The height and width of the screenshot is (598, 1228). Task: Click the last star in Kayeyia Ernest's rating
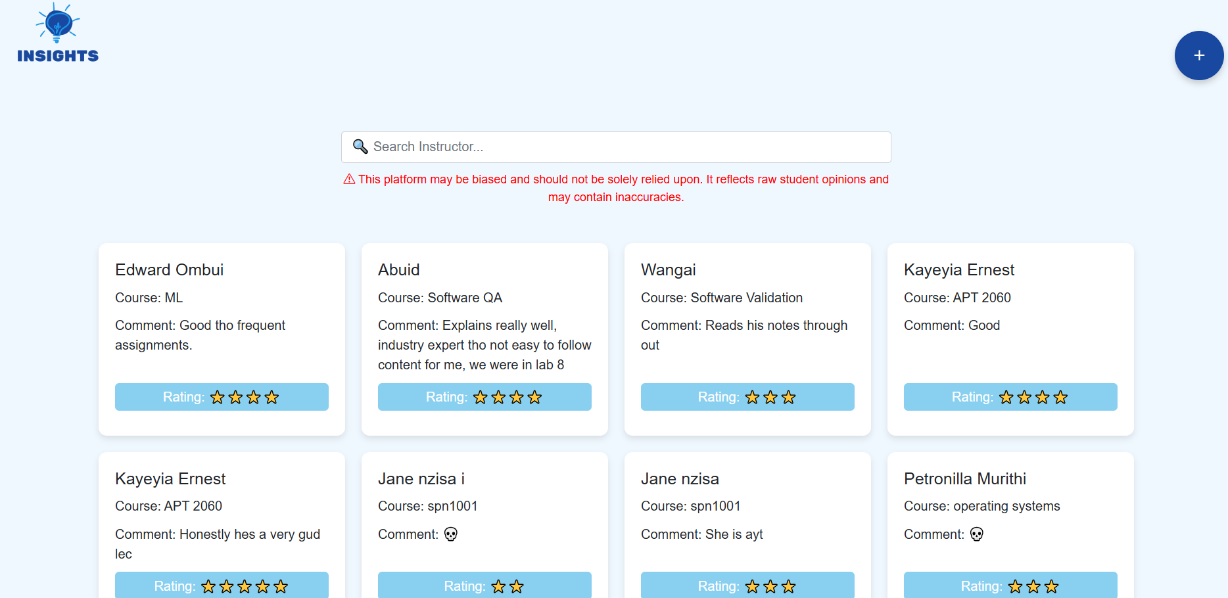[1060, 397]
